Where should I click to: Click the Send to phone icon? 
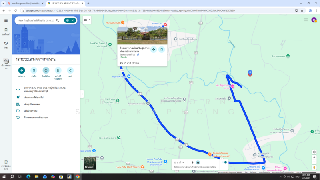pos(58,70)
